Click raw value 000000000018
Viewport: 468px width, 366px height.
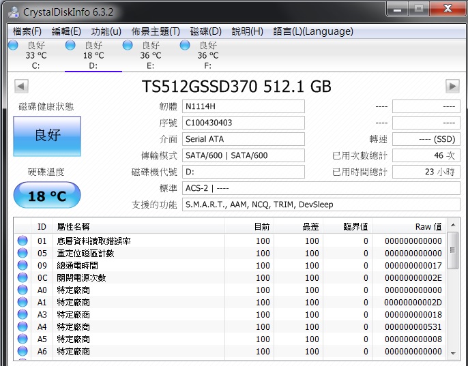[x=413, y=314]
